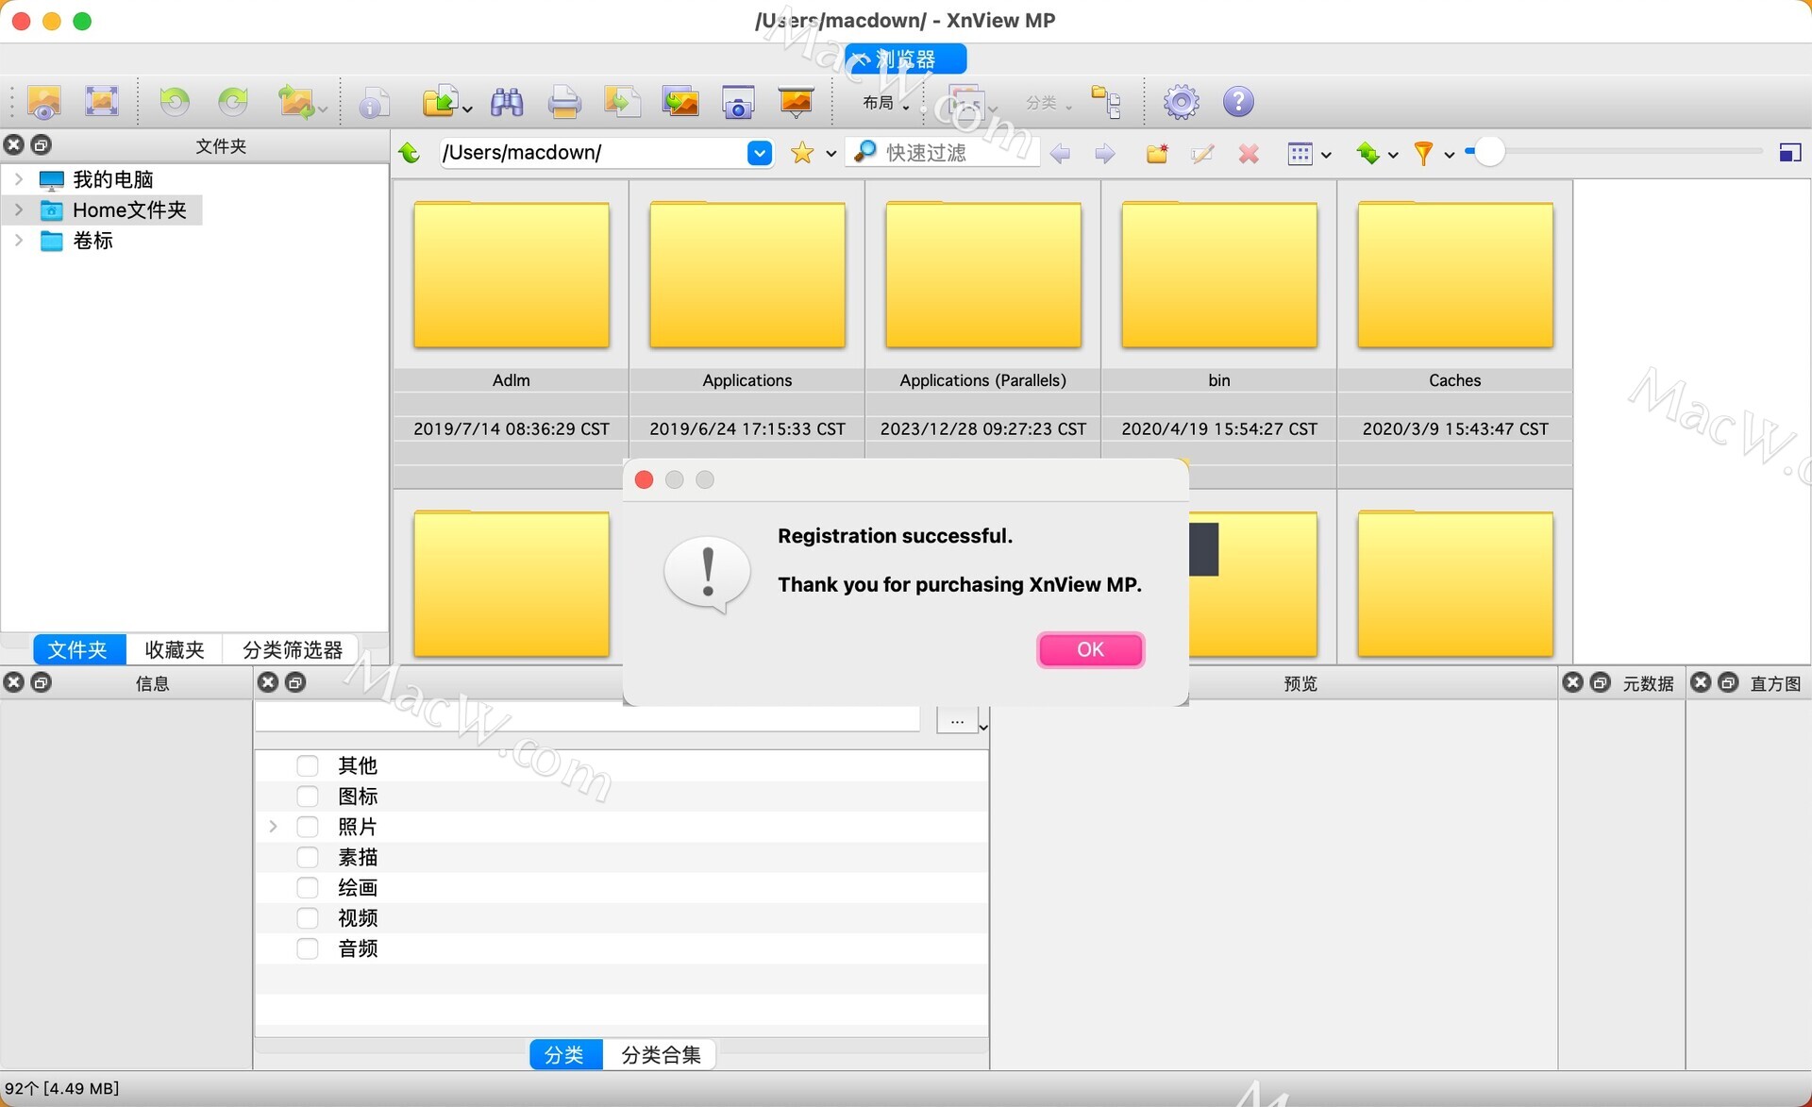This screenshot has height=1107, width=1812.
Task: Click the category search input field
Action: 588,718
